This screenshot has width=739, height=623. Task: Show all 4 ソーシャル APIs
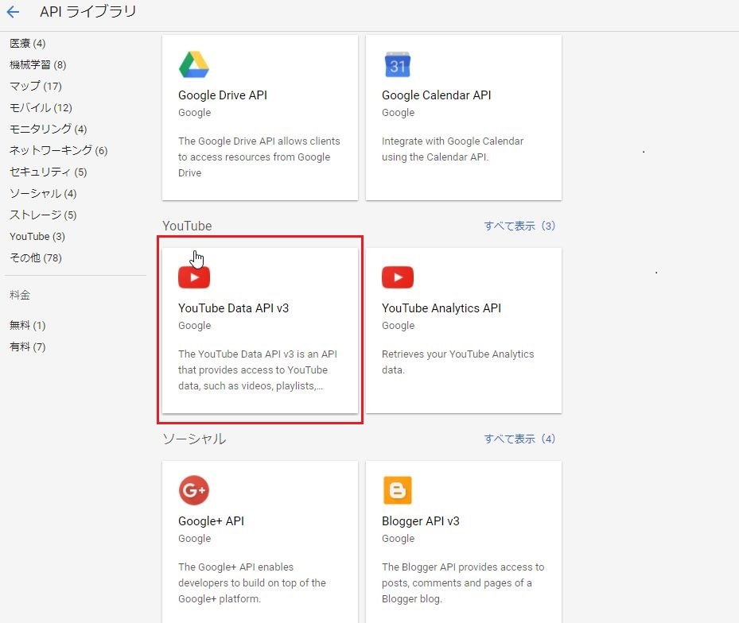click(x=519, y=439)
